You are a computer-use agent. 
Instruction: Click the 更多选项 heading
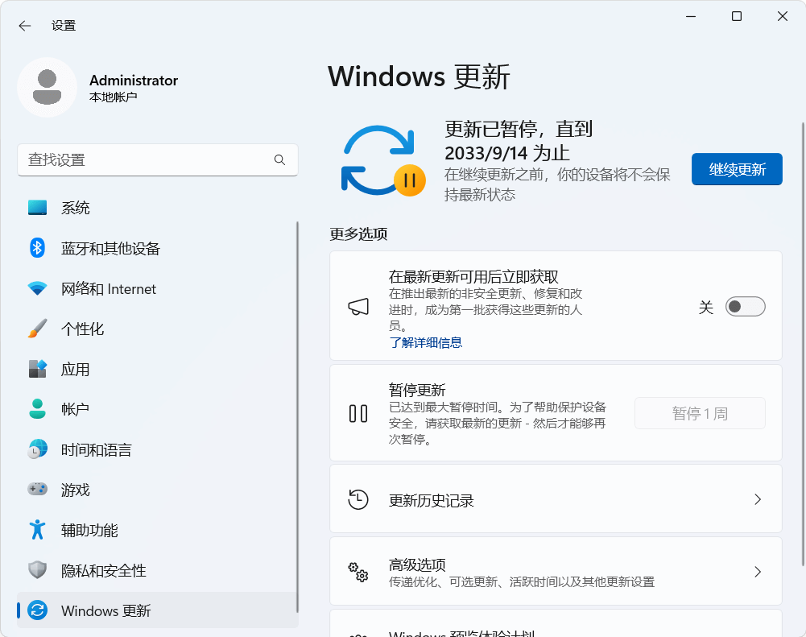click(x=358, y=234)
